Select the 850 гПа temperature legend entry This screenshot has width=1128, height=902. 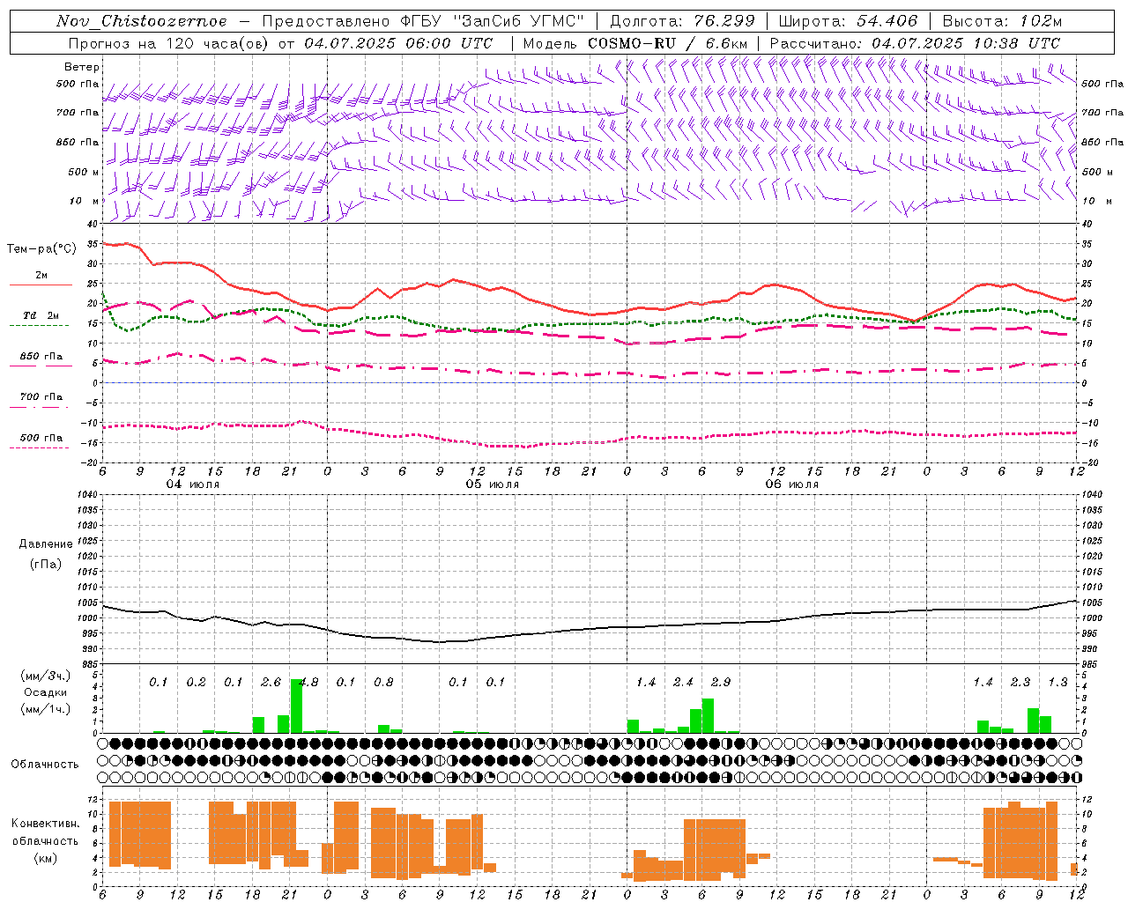click(41, 357)
